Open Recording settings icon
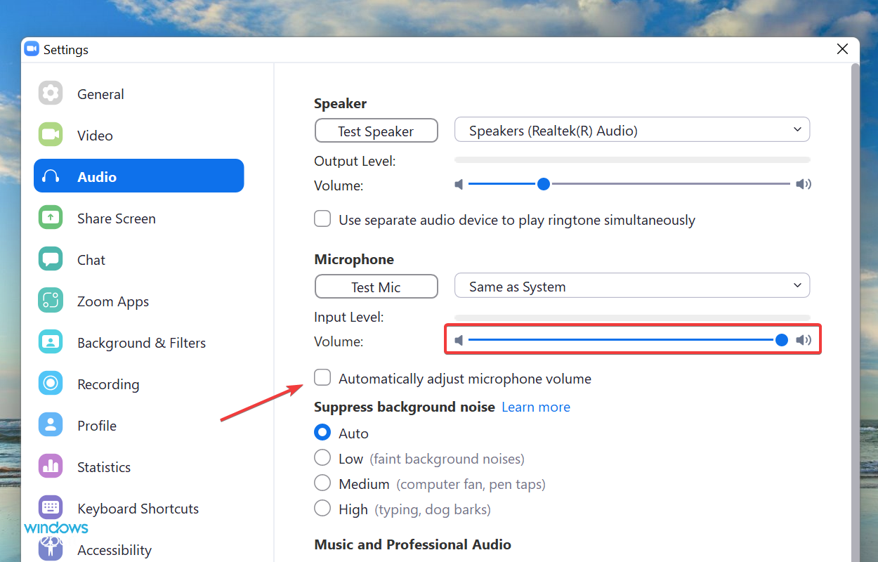Screen dimensions: 878x562 51,384
